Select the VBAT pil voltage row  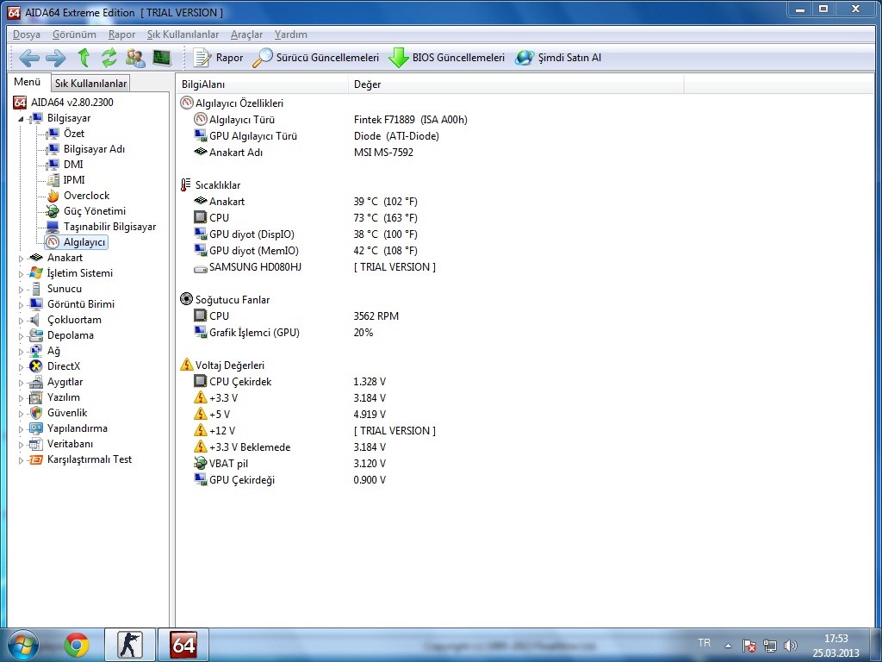[289, 464]
